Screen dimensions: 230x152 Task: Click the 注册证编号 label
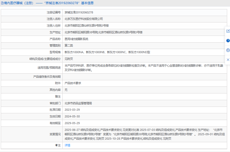54,12
